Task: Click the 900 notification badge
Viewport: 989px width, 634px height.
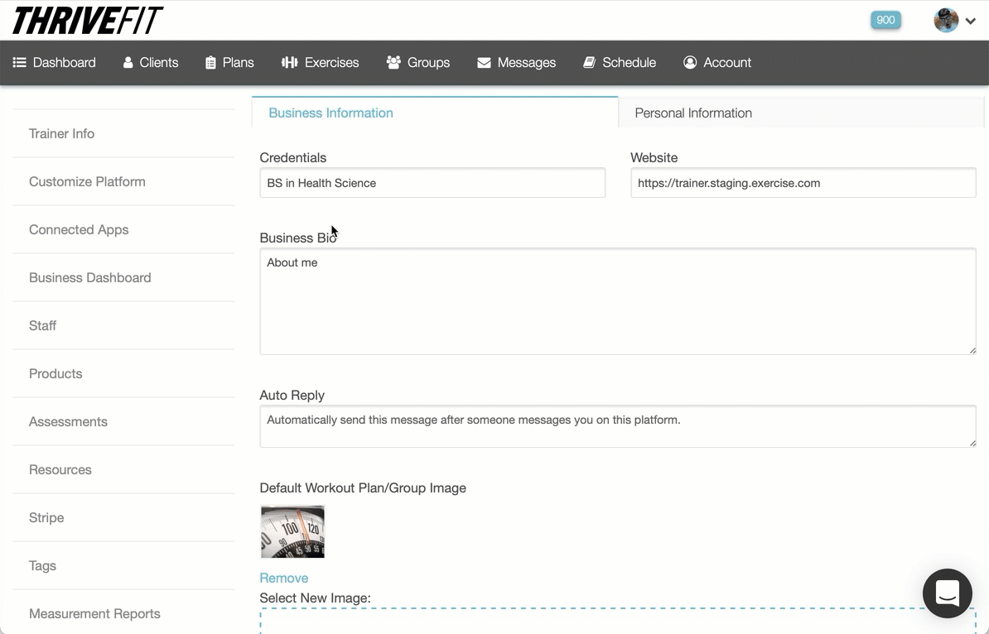Action: pyautogui.click(x=885, y=21)
